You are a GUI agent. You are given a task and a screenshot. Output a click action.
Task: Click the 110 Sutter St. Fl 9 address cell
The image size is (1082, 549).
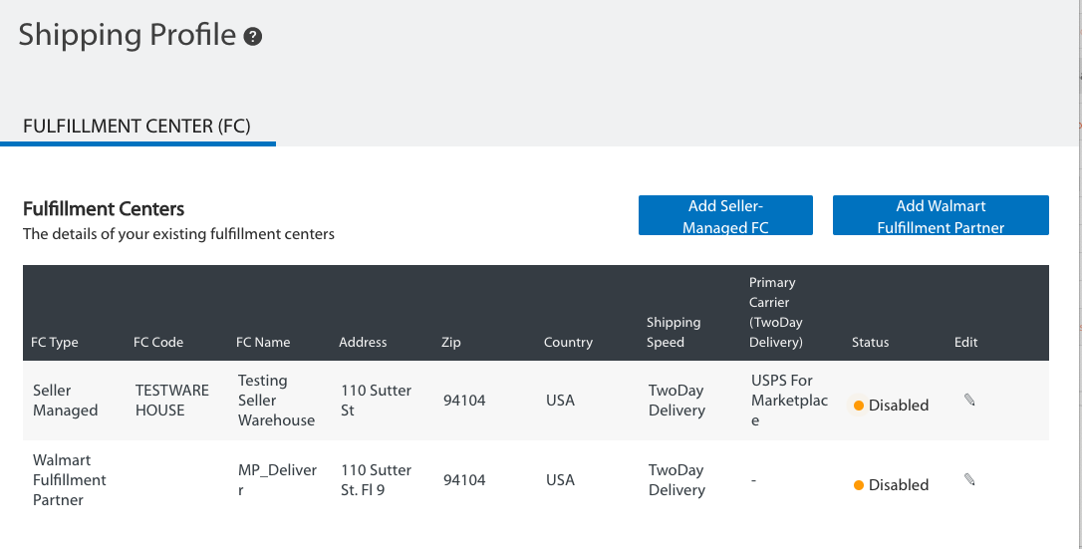(x=376, y=480)
